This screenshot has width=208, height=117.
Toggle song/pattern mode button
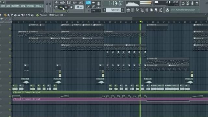coord(56,7)
